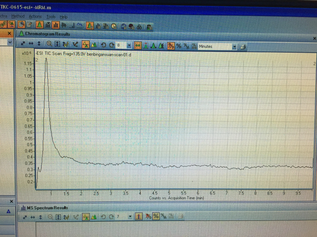Open the Help menu
The height and width of the screenshot is (237, 317).
63,17
